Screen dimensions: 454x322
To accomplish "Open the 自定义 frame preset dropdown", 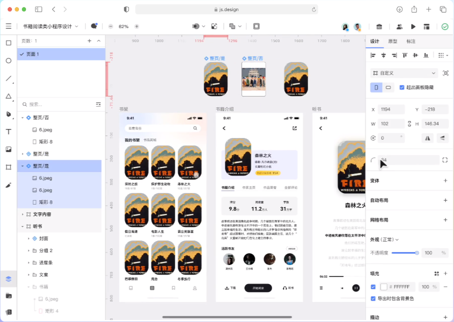I will 404,73.
